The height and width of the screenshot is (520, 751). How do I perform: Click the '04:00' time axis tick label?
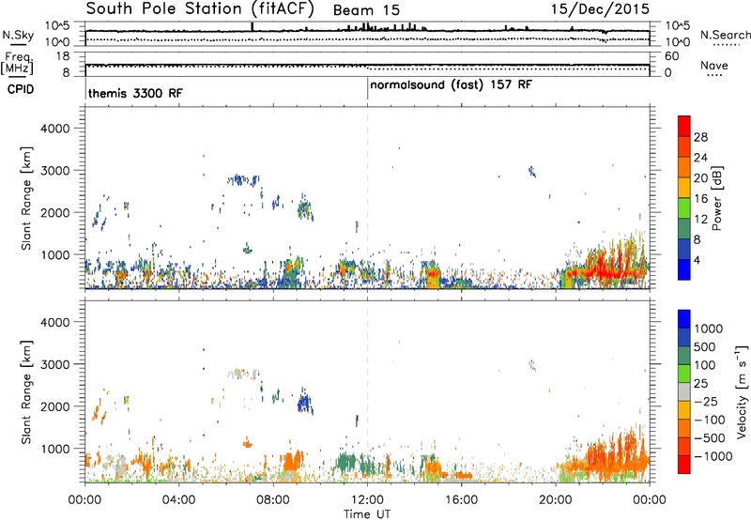point(178,500)
